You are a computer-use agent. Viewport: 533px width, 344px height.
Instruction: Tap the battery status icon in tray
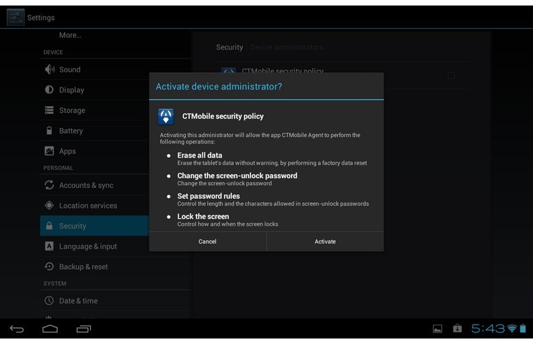pos(523,328)
